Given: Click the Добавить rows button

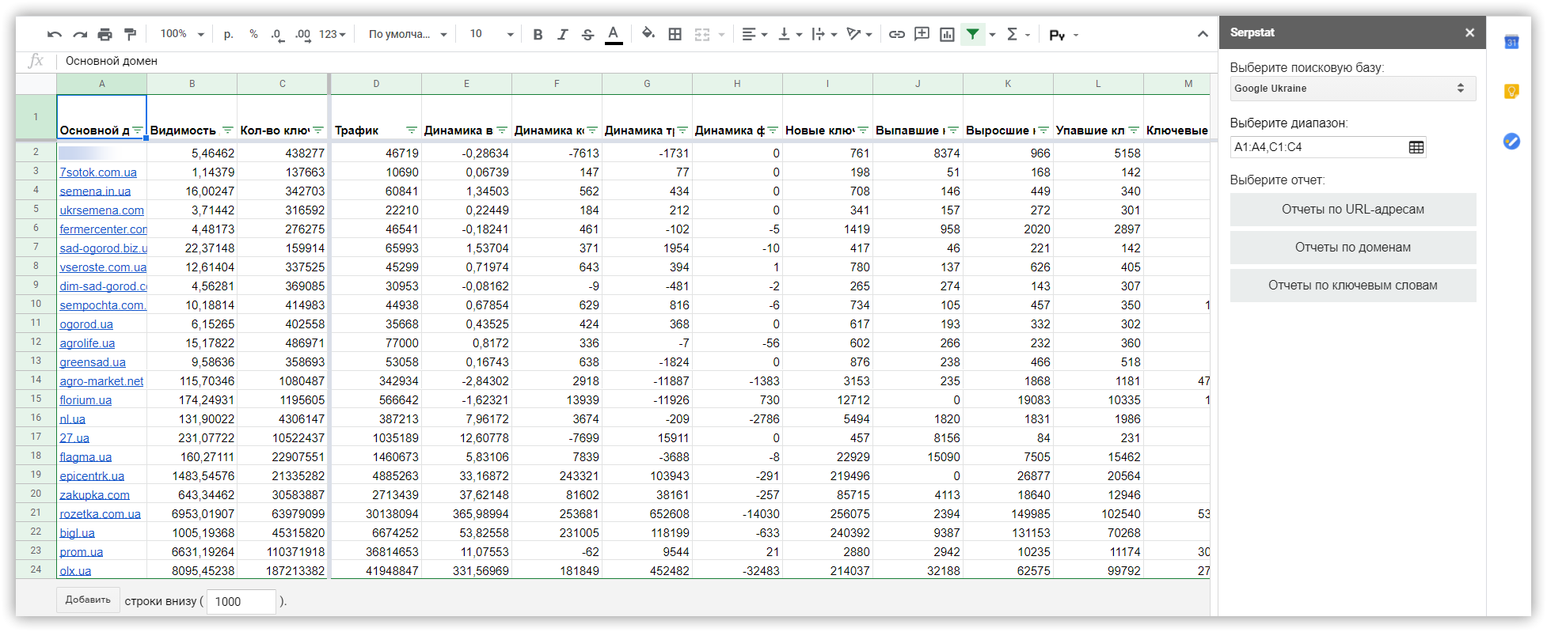Looking at the screenshot, I should (x=88, y=600).
